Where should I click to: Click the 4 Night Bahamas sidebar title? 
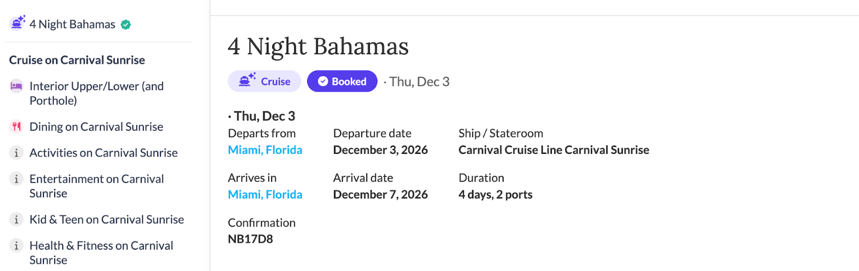[x=72, y=25]
